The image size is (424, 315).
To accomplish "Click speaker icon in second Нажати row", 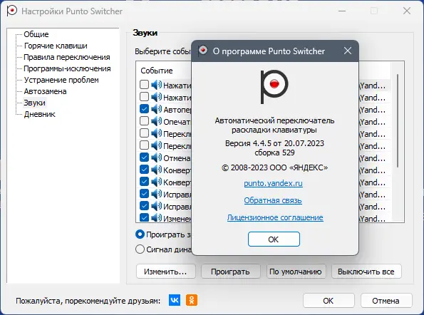I will pyautogui.click(x=157, y=97).
